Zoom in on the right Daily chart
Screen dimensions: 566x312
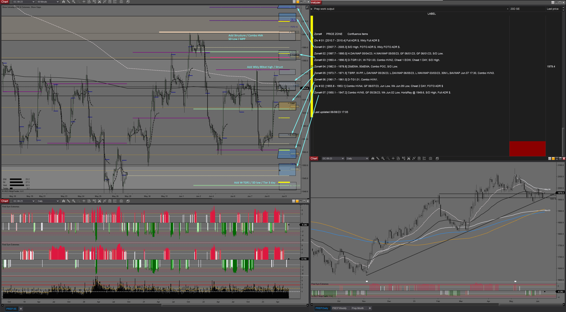click(x=383, y=159)
